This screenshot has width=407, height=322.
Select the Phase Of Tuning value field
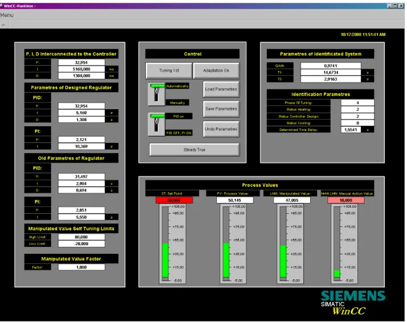pyautogui.click(x=357, y=102)
